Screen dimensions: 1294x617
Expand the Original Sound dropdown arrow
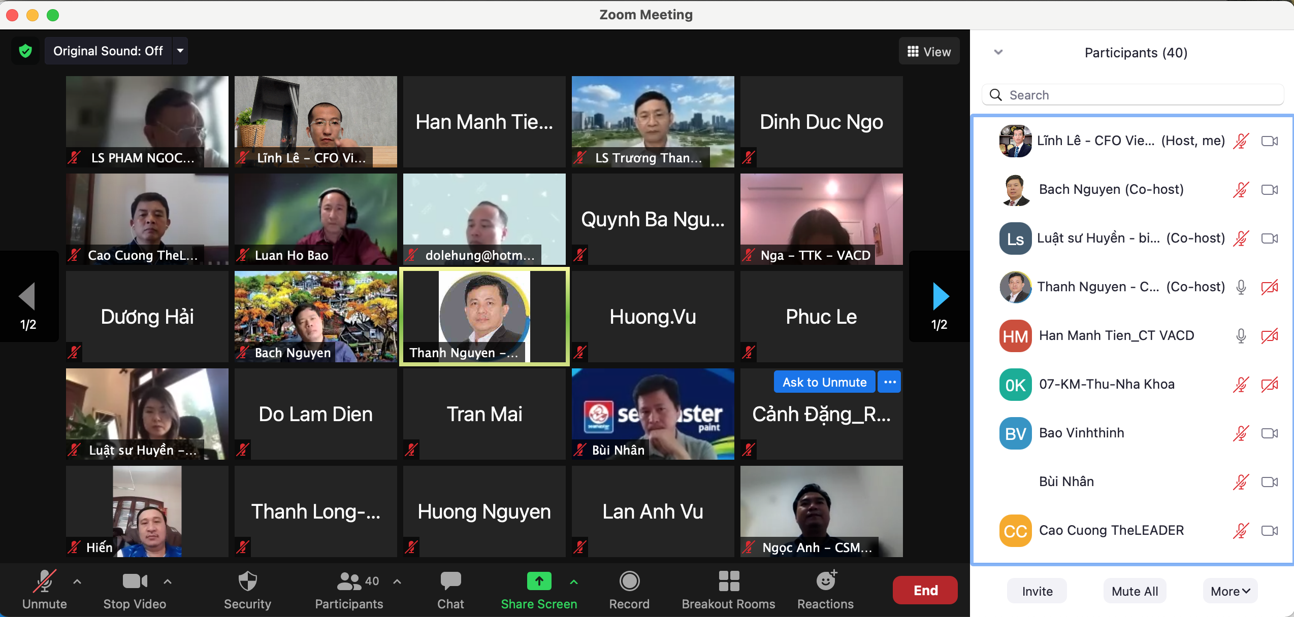pos(180,51)
